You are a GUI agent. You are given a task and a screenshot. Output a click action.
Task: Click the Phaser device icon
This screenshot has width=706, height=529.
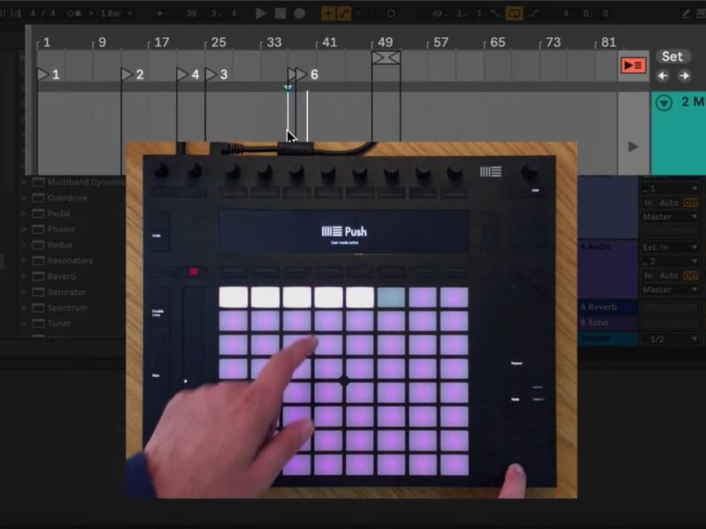(x=38, y=229)
